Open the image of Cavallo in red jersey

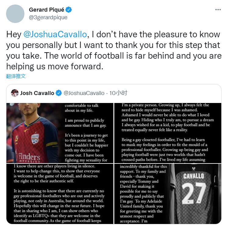pyautogui.click(x=60, y=133)
